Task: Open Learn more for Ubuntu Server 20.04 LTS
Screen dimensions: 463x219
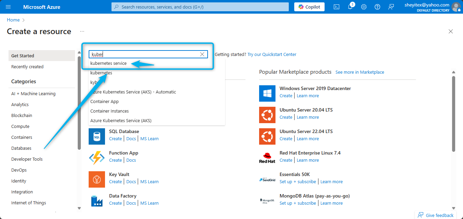Action: pyautogui.click(x=308, y=117)
